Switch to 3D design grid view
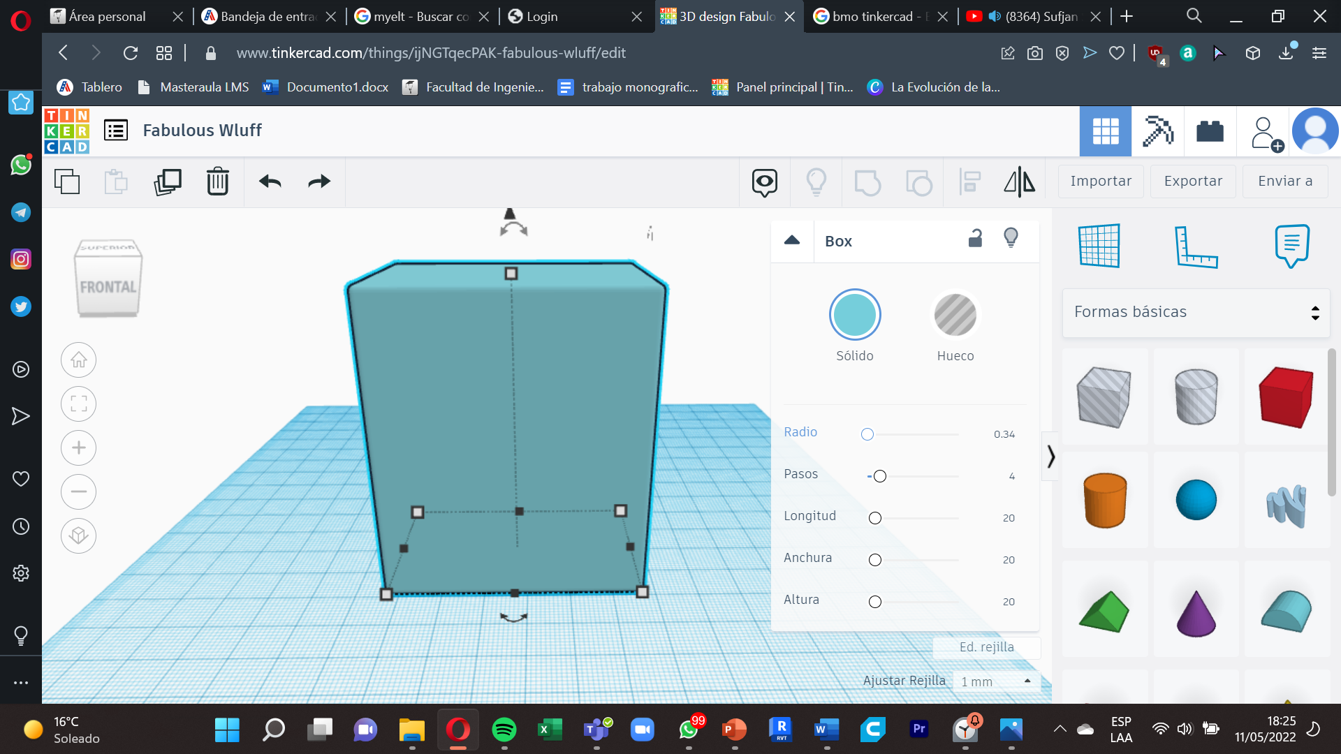The image size is (1341, 754). [1106, 131]
